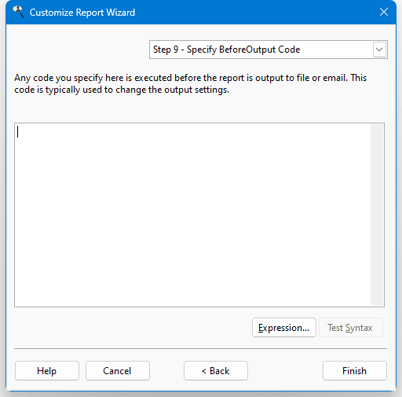This screenshot has width=402, height=397.
Task: Click the empty dialog space left of step selector
Action: (x=79, y=50)
